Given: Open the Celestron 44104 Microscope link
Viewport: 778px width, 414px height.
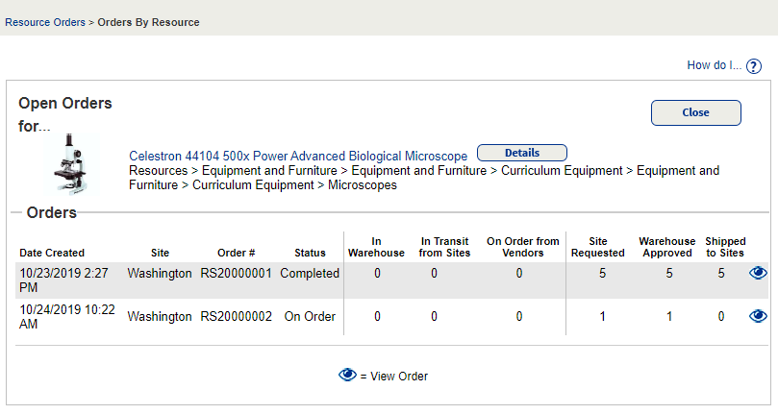Looking at the screenshot, I should click(x=298, y=156).
